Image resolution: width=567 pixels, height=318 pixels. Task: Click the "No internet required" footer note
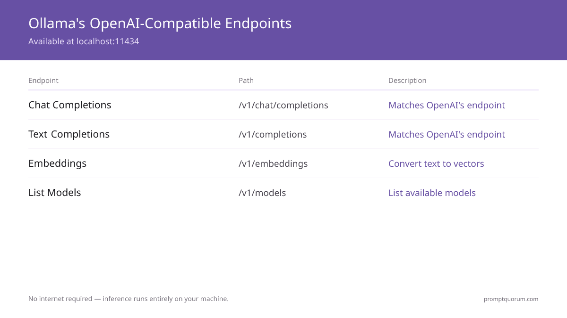(129, 299)
